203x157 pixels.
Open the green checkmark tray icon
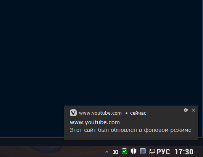[x=124, y=151]
